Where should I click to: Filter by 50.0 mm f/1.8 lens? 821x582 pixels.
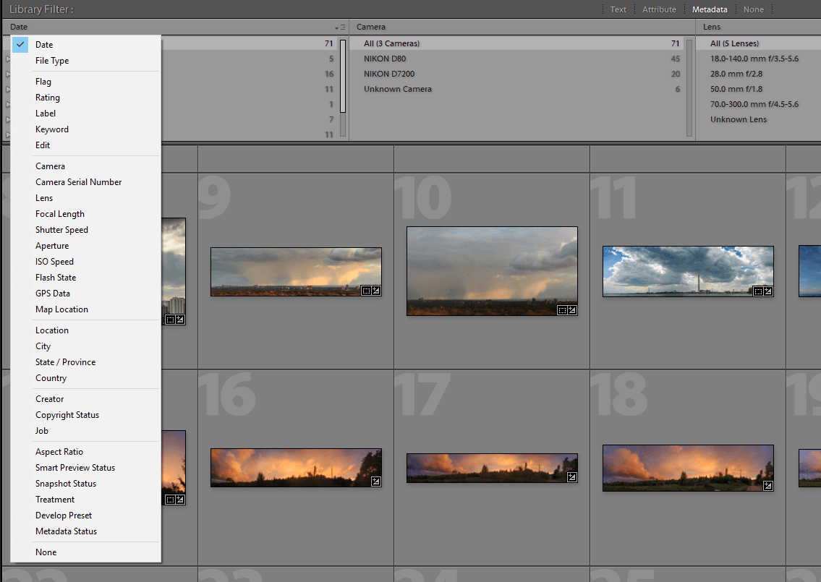pos(759,89)
